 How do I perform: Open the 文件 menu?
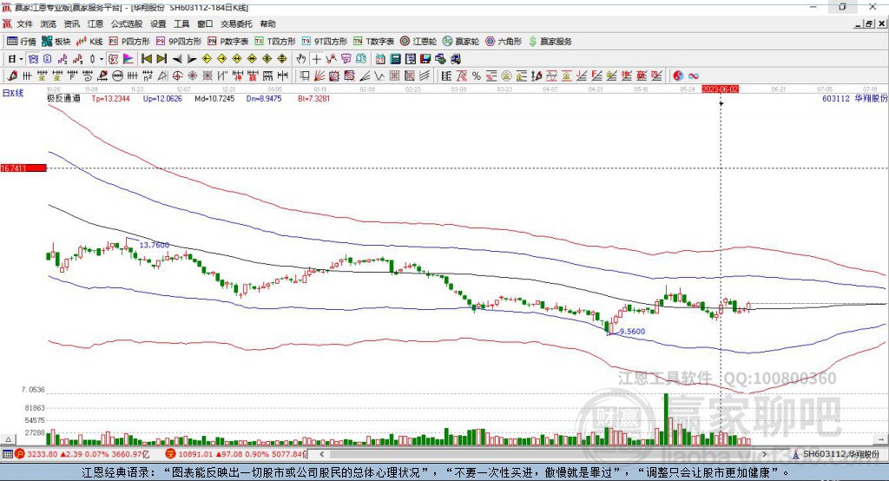click(x=24, y=23)
